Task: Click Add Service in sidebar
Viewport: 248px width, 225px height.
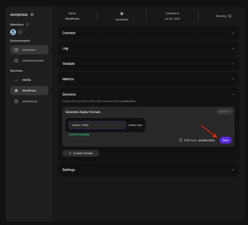Action: click(x=29, y=101)
